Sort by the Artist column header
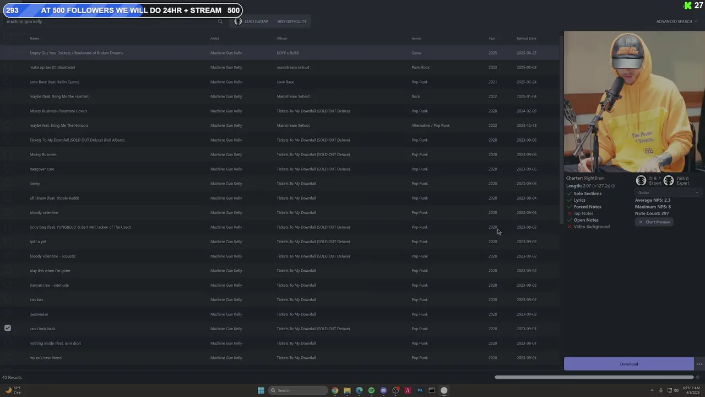The width and height of the screenshot is (705, 397). (x=214, y=38)
